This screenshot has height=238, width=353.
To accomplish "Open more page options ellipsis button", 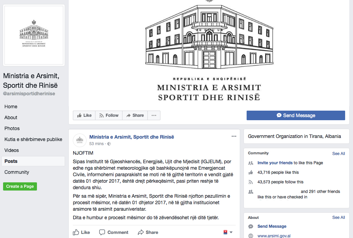I will (x=154, y=115).
